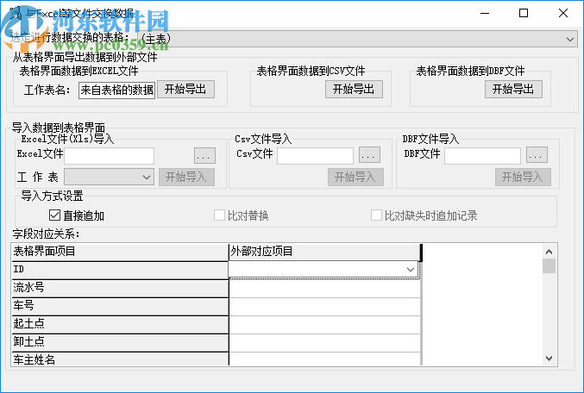Click the worksheet name field 来自表格的数据
The image size is (584, 393).
116,90
